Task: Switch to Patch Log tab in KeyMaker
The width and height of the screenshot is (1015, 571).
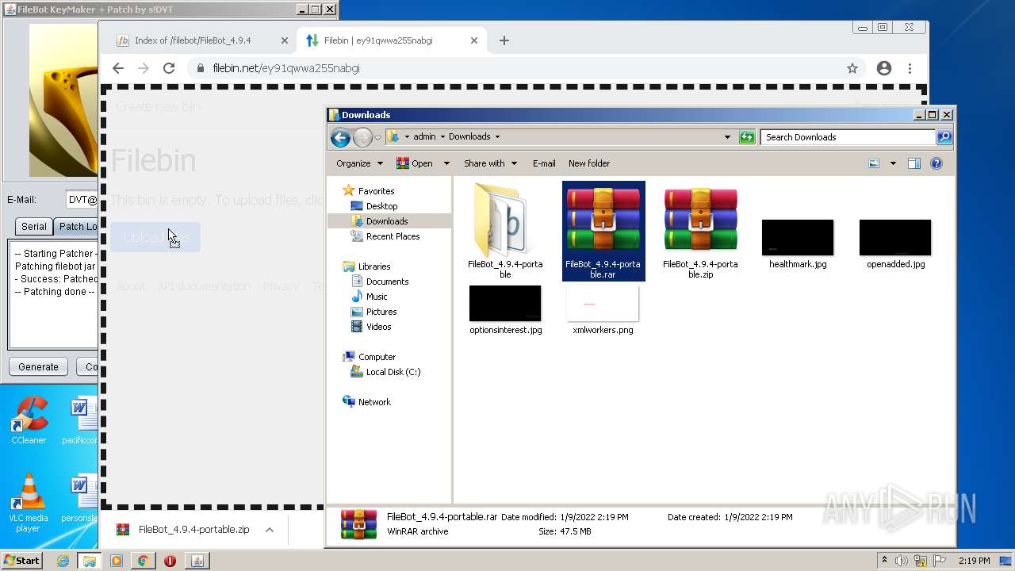Action: coord(76,226)
